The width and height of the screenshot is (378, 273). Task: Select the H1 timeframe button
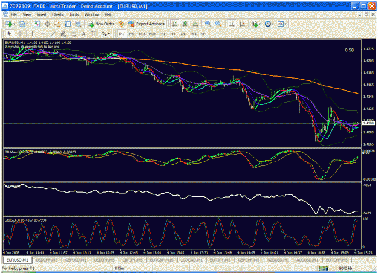pyautogui.click(x=163, y=34)
